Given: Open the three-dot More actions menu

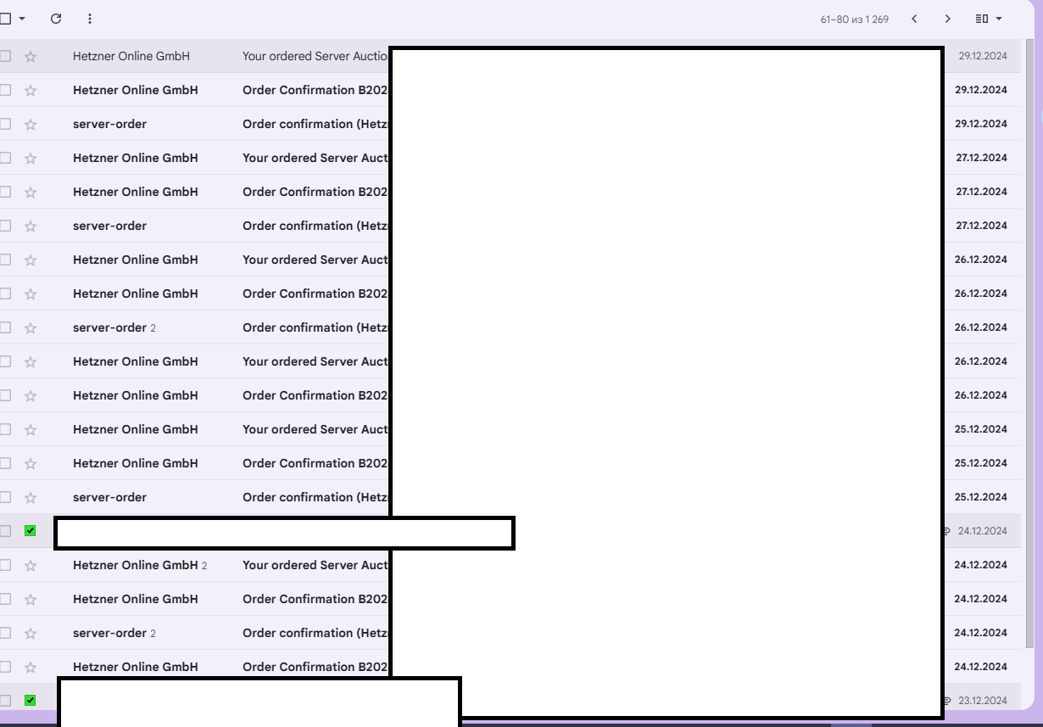Looking at the screenshot, I should pyautogui.click(x=90, y=19).
